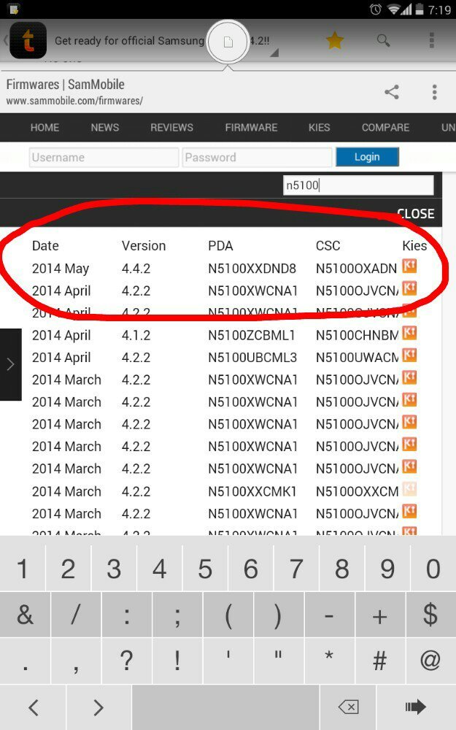456x730 pixels.
Task: Share the SamMobile page
Action: 392,92
